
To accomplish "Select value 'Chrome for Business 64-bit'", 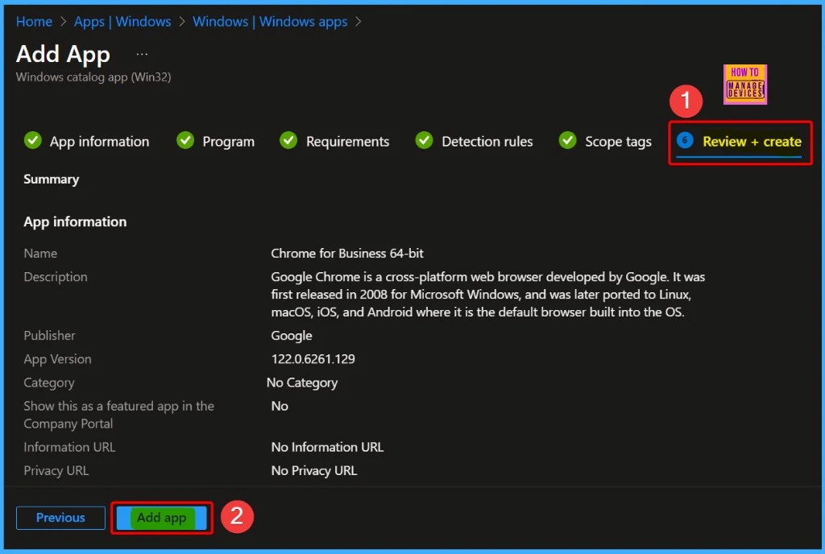I will (347, 254).
